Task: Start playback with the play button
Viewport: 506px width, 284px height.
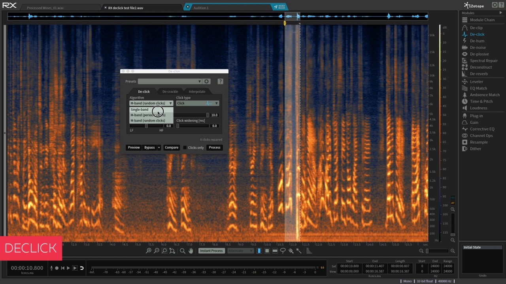Action: (x=68, y=268)
